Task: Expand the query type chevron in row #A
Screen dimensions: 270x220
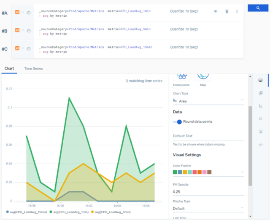Action: 23,12
